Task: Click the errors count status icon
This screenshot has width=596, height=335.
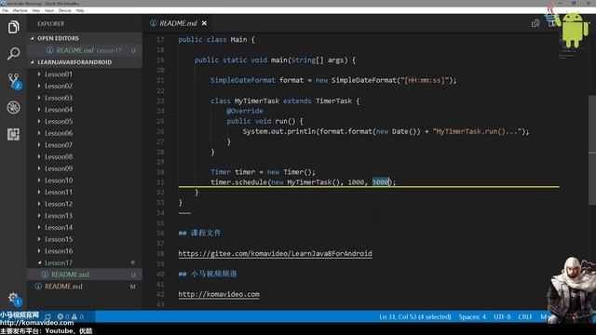Action: [62, 316]
